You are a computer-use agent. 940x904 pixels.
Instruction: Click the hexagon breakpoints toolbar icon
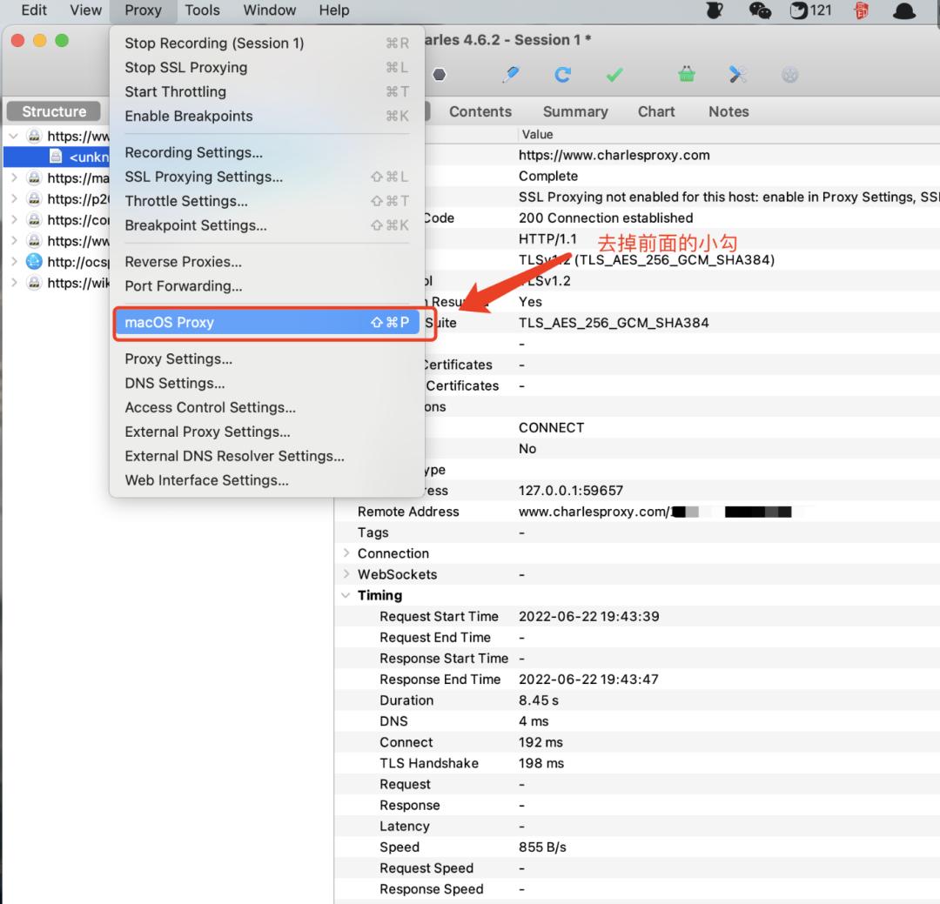440,75
